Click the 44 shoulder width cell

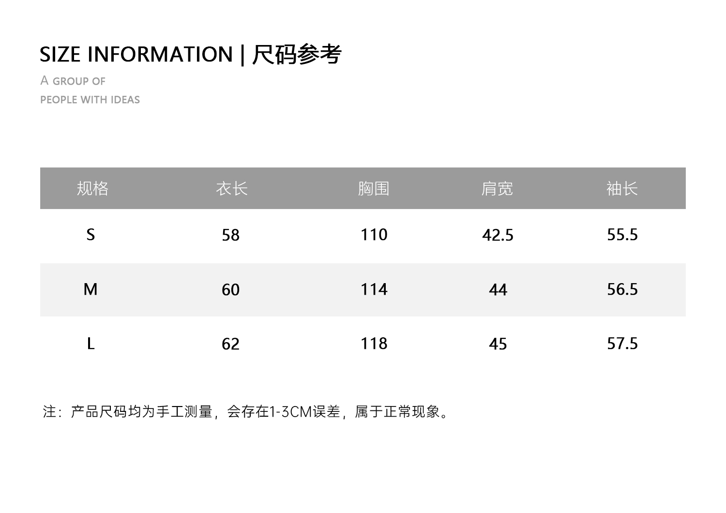498,290
